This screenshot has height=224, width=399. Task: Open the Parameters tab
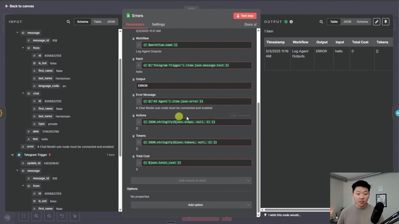tap(135, 24)
